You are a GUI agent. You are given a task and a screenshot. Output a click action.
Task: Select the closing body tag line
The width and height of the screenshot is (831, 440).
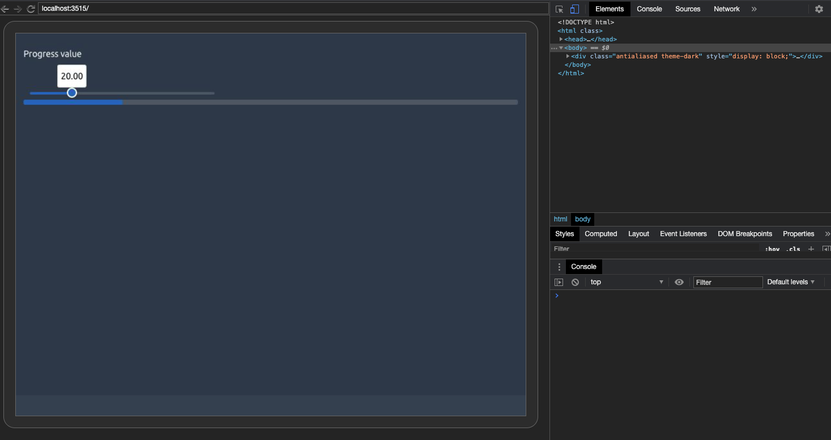577,65
